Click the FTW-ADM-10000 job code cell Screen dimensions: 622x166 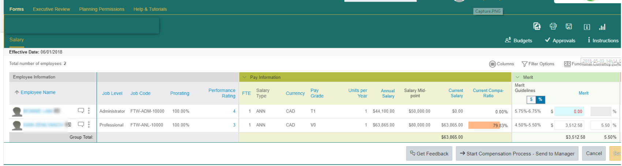(147, 111)
